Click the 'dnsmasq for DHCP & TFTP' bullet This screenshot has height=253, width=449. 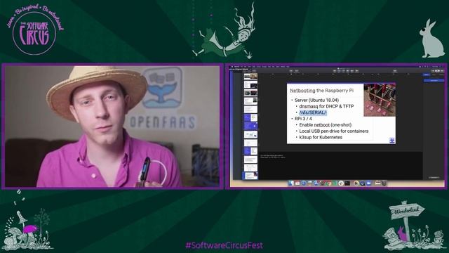click(x=326, y=106)
